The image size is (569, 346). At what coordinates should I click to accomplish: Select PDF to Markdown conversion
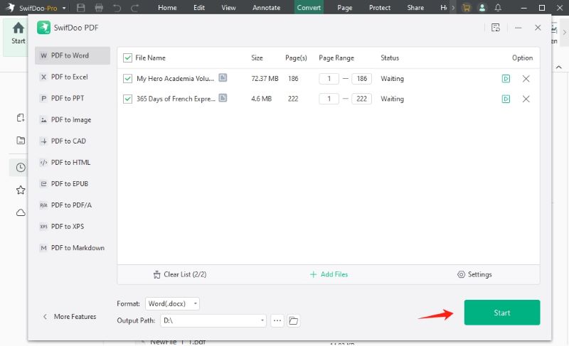(73, 248)
